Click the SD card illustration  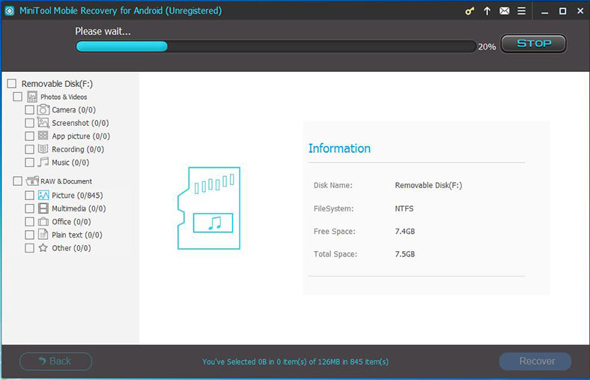click(x=209, y=208)
